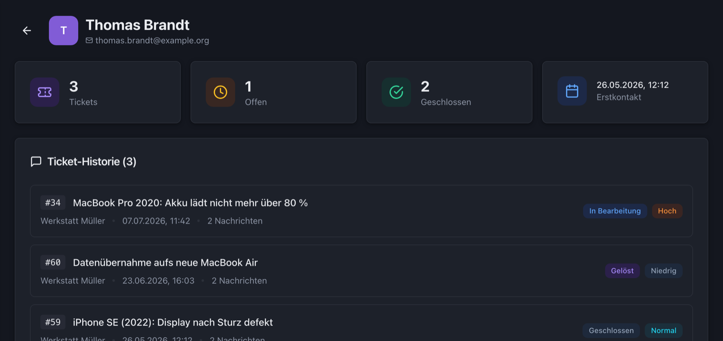Click the Geschlossen status badge on ticket #59
723x341 pixels.
(x=611, y=331)
